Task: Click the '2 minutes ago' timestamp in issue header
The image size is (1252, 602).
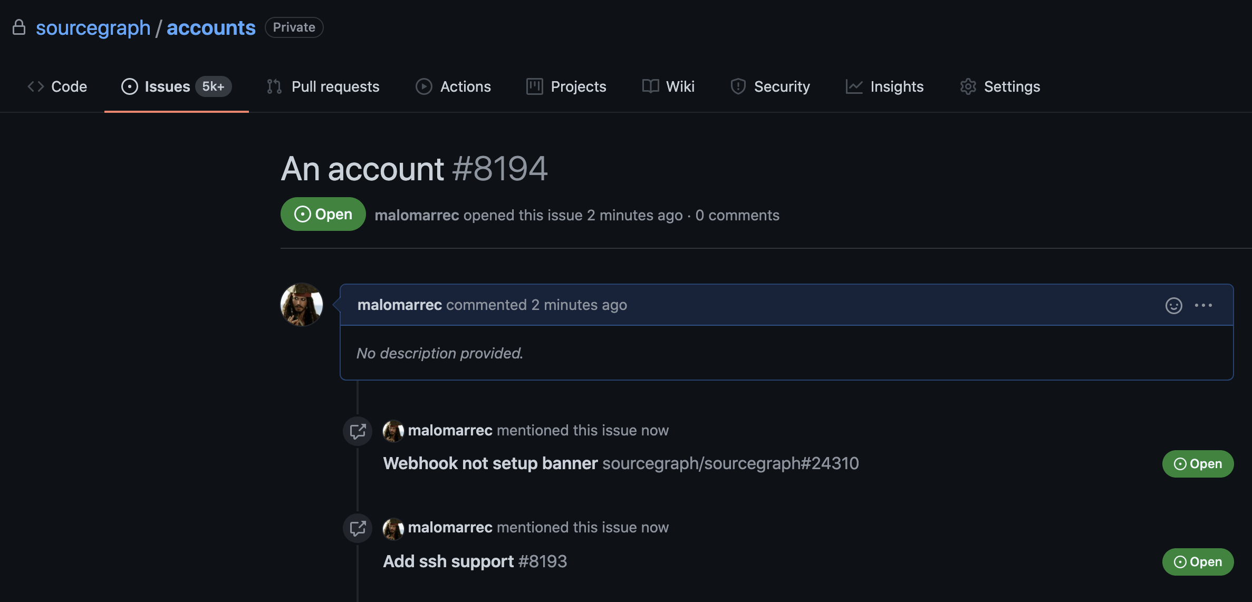Action: click(x=635, y=215)
